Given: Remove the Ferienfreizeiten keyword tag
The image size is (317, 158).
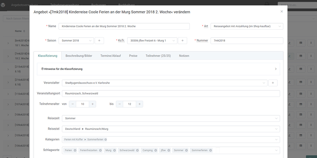Looking at the screenshot, I should tap(100, 150).
